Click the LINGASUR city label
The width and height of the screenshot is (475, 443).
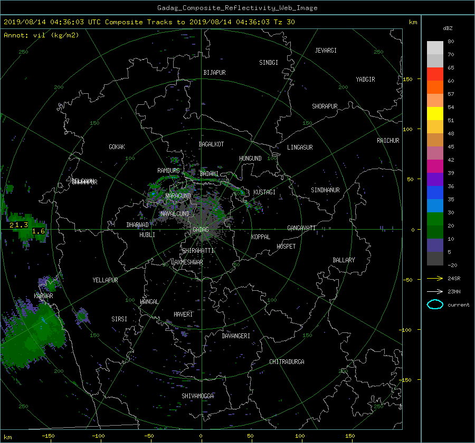coord(300,147)
